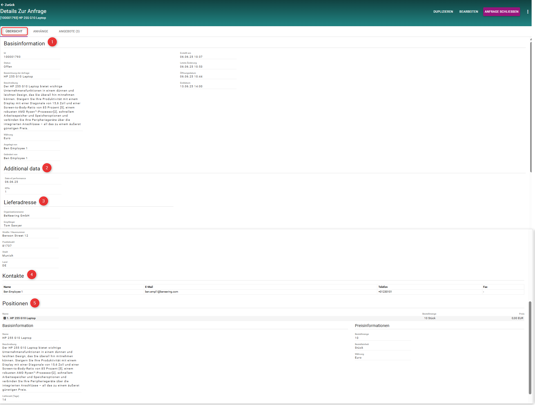Image resolution: width=535 pixels, height=405 pixels.
Task: Click the DUPLIZIEREN button
Action: click(x=443, y=12)
